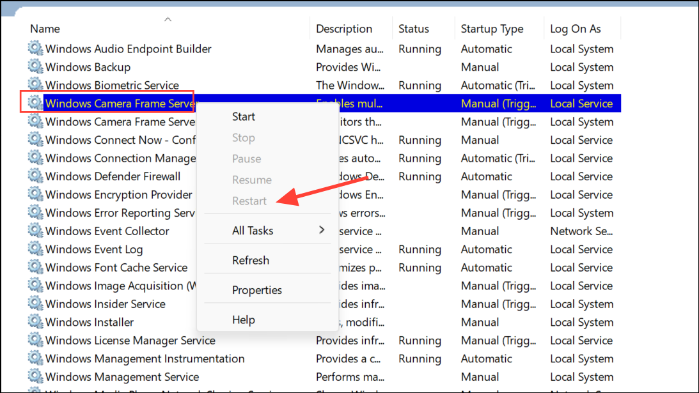Viewport: 699px width, 393px height.
Task: Click Network Se... log on of Event Collector
Action: [581, 231]
